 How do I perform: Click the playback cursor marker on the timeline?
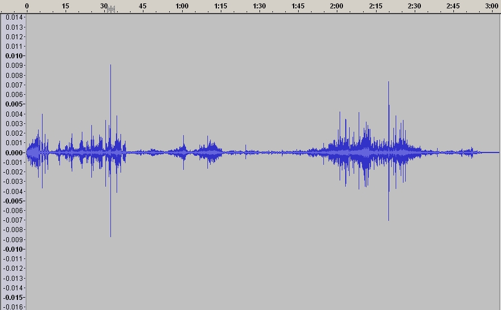[x=110, y=10]
